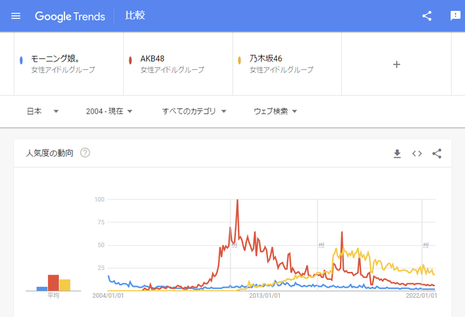Image resolution: width=465 pixels, height=317 pixels.
Task: Click the share icon in header
Action: tap(427, 16)
